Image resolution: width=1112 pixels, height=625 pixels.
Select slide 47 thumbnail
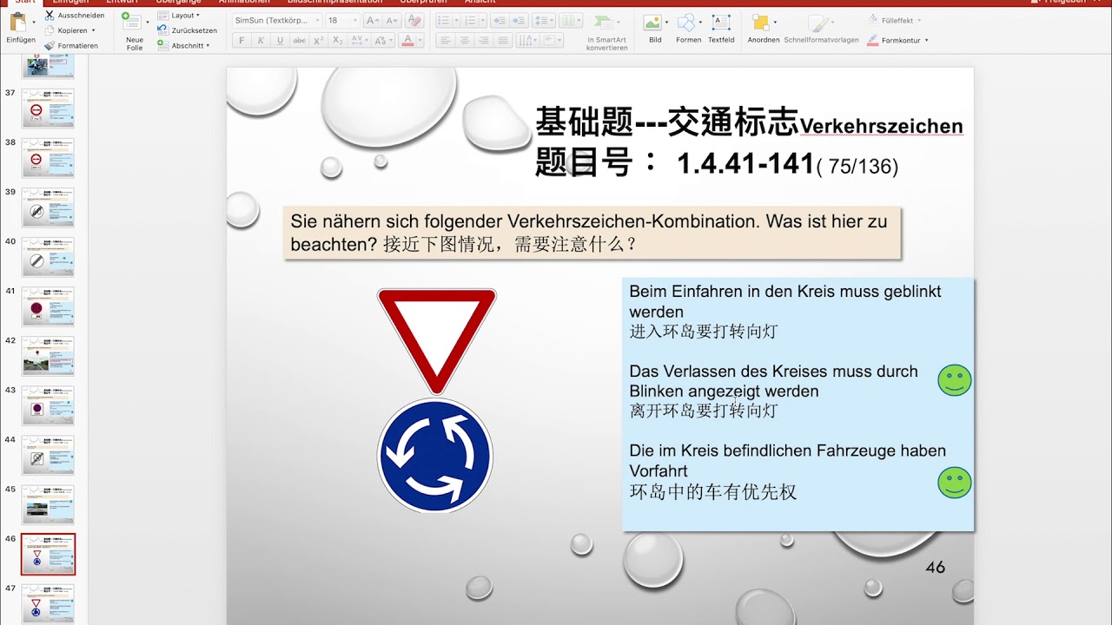[x=48, y=603]
